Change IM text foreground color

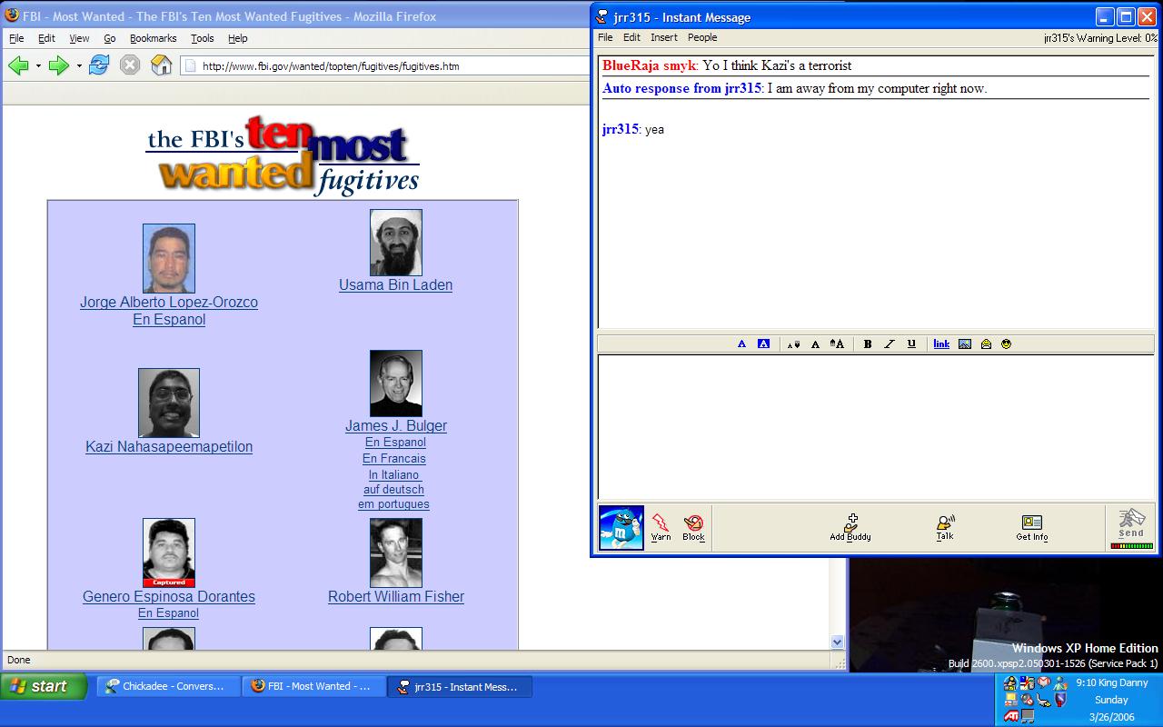click(741, 344)
